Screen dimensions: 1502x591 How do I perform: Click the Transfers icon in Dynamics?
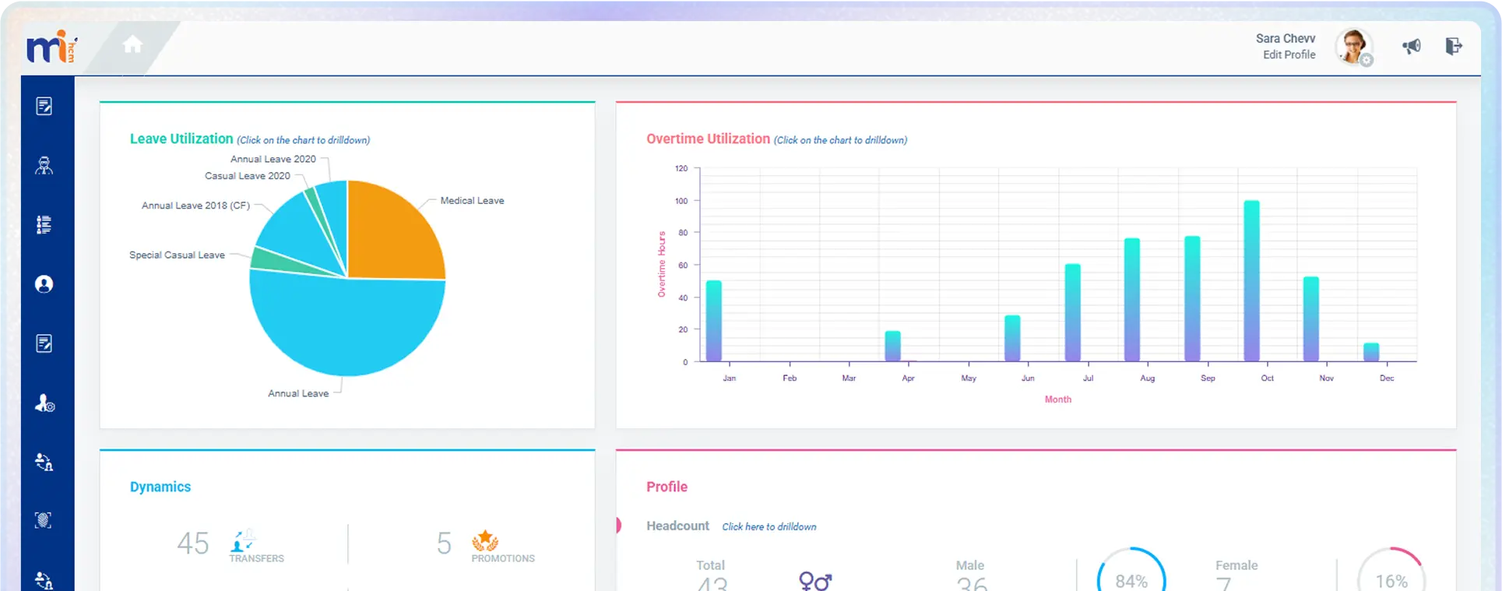pyautogui.click(x=243, y=540)
